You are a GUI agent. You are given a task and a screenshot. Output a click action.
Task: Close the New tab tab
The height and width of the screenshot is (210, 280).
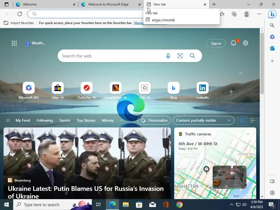pos(205,4)
